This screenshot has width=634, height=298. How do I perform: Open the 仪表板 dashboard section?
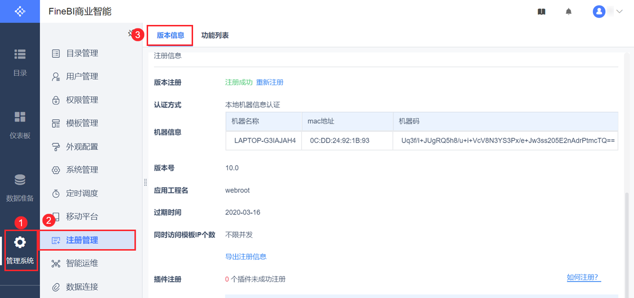tap(20, 125)
